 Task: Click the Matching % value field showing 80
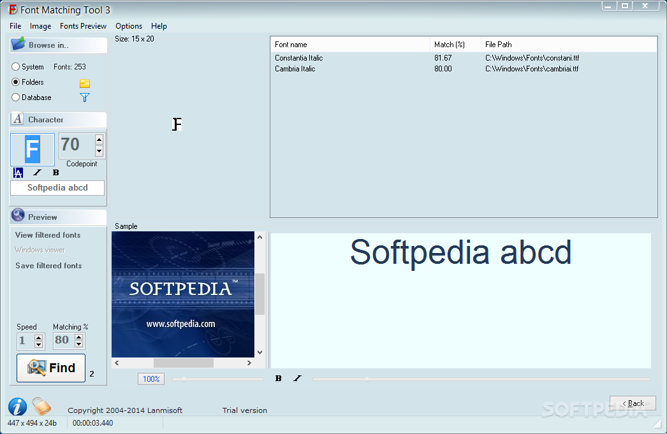64,340
